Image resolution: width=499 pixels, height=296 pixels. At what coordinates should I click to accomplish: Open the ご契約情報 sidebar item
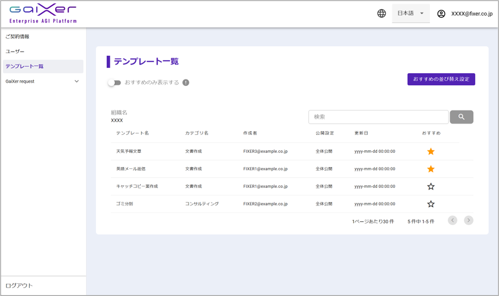click(x=18, y=37)
